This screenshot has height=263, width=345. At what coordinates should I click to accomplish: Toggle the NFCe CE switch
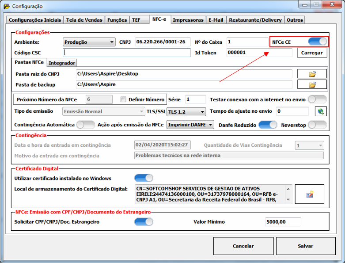pyautogui.click(x=318, y=42)
